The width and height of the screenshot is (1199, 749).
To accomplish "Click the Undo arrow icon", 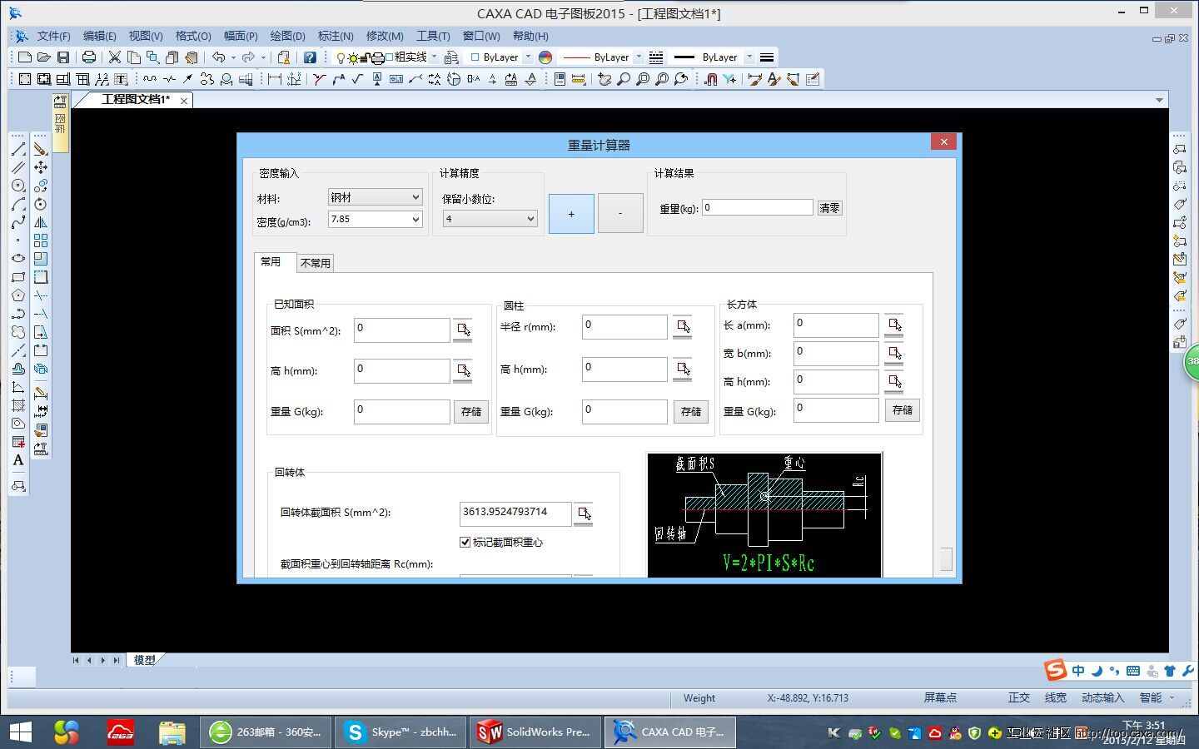I will click(x=218, y=57).
